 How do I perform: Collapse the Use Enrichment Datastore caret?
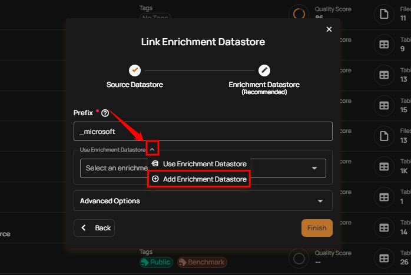(x=152, y=150)
